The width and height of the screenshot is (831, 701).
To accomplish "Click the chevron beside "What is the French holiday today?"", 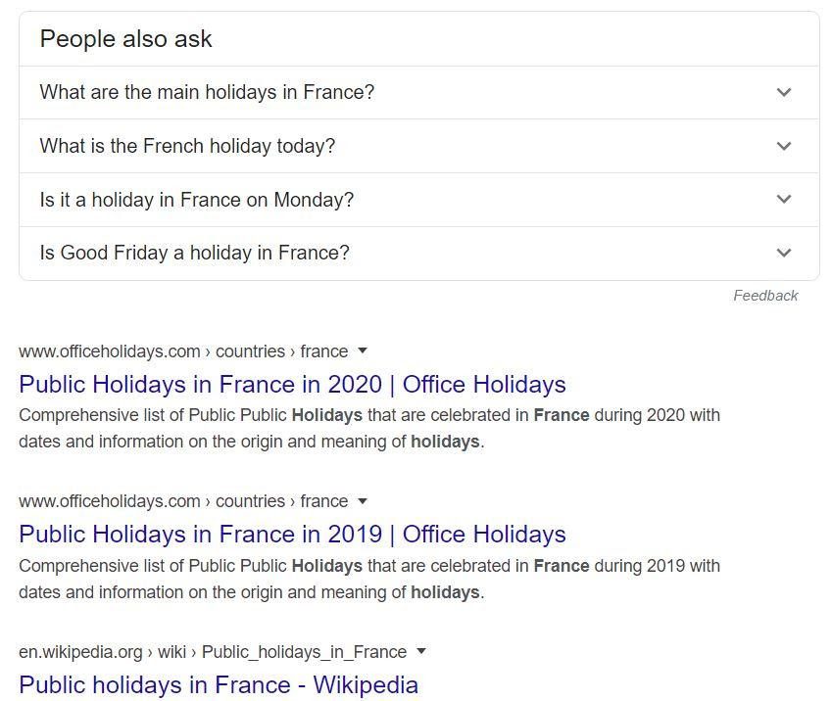I will pos(783,146).
